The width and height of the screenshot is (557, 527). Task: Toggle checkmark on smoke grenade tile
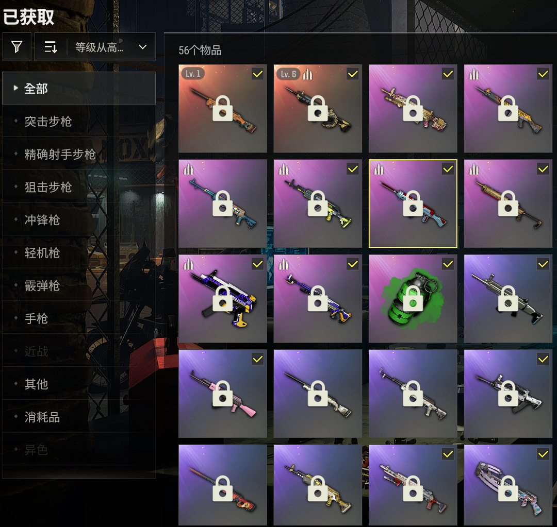point(448,264)
